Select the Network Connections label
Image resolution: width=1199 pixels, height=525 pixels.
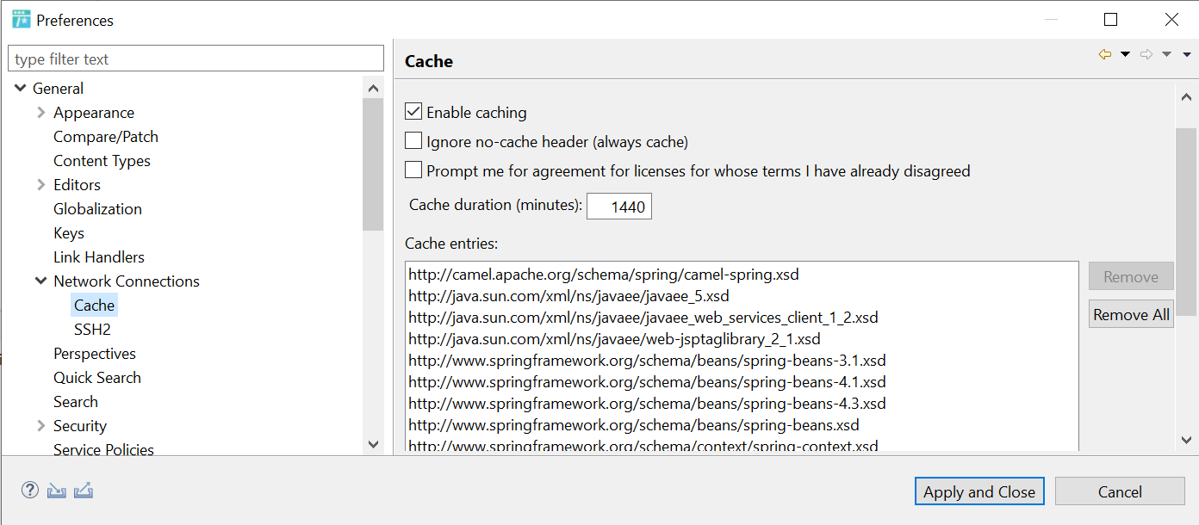click(127, 281)
